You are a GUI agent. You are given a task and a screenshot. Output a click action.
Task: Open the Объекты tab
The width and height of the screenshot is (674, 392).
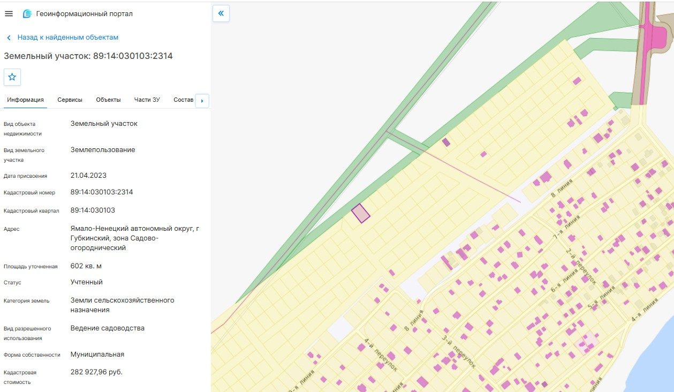point(108,100)
